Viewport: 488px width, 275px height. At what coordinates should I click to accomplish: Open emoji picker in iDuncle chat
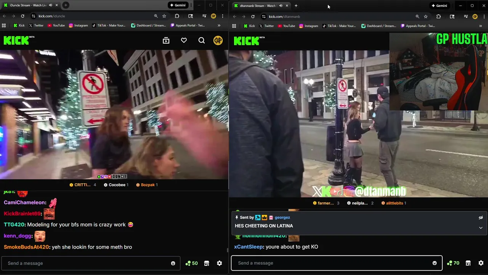[x=173, y=263]
